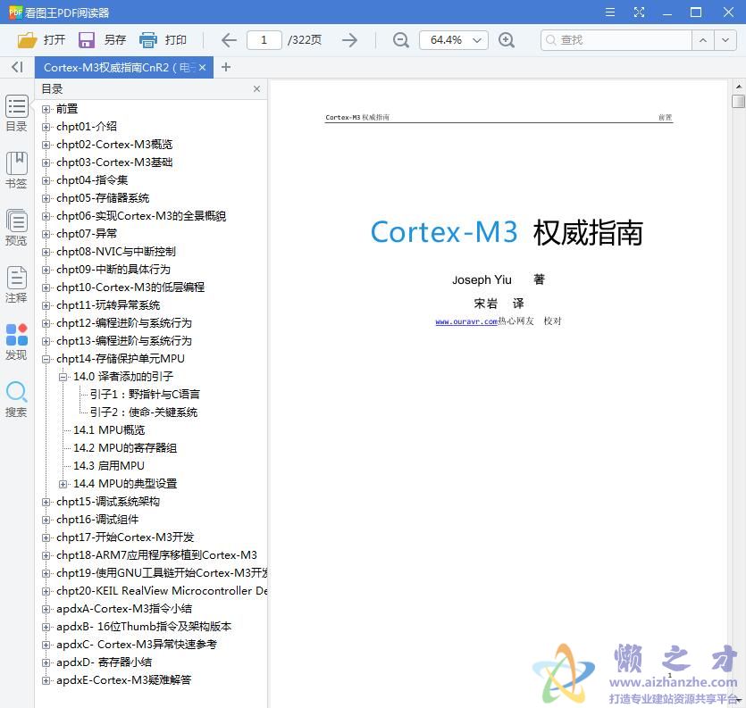
Task: Open the 目录 table of contents panel
Action: 16,112
